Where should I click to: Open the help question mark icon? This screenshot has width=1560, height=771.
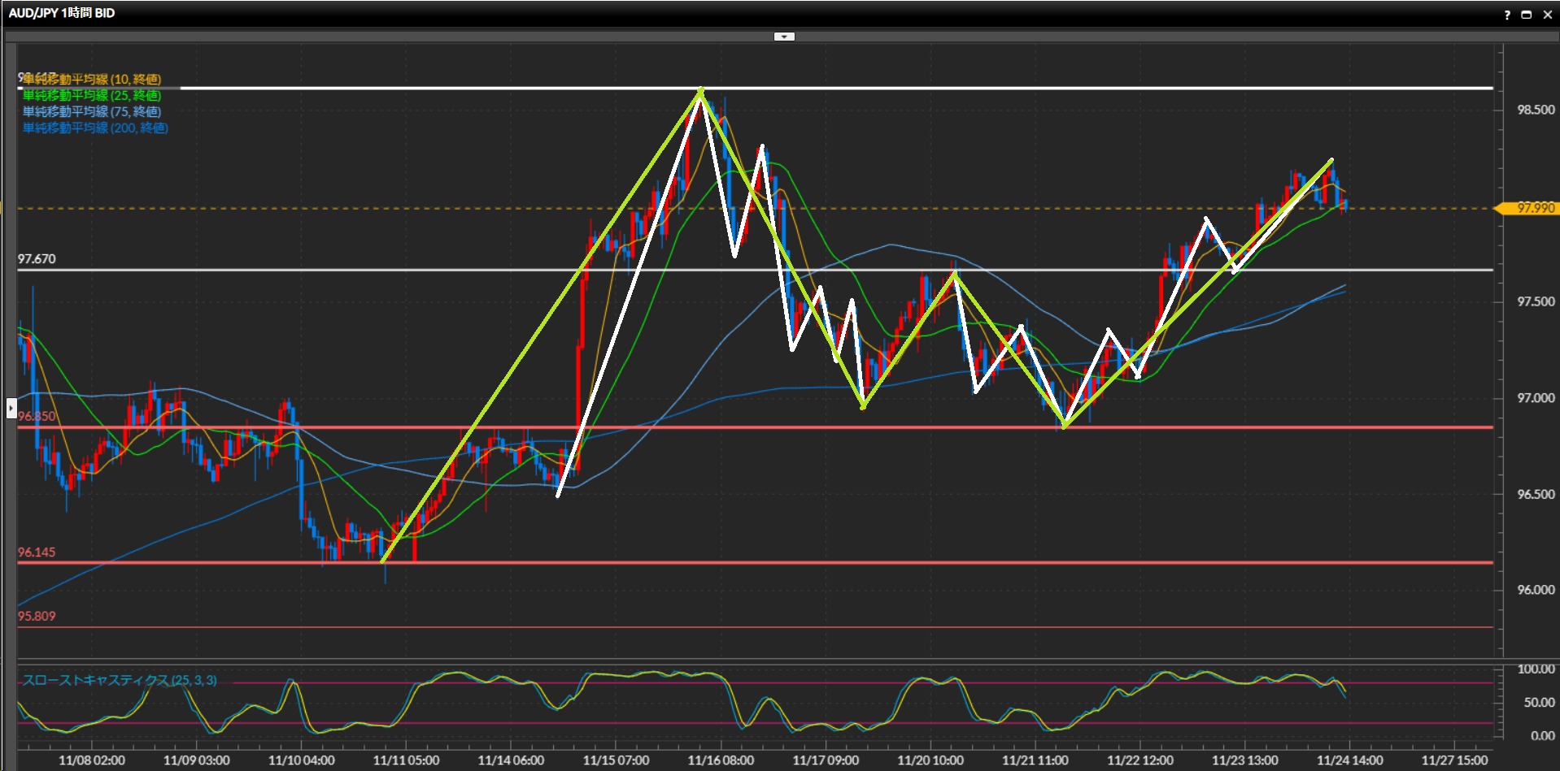1507,15
